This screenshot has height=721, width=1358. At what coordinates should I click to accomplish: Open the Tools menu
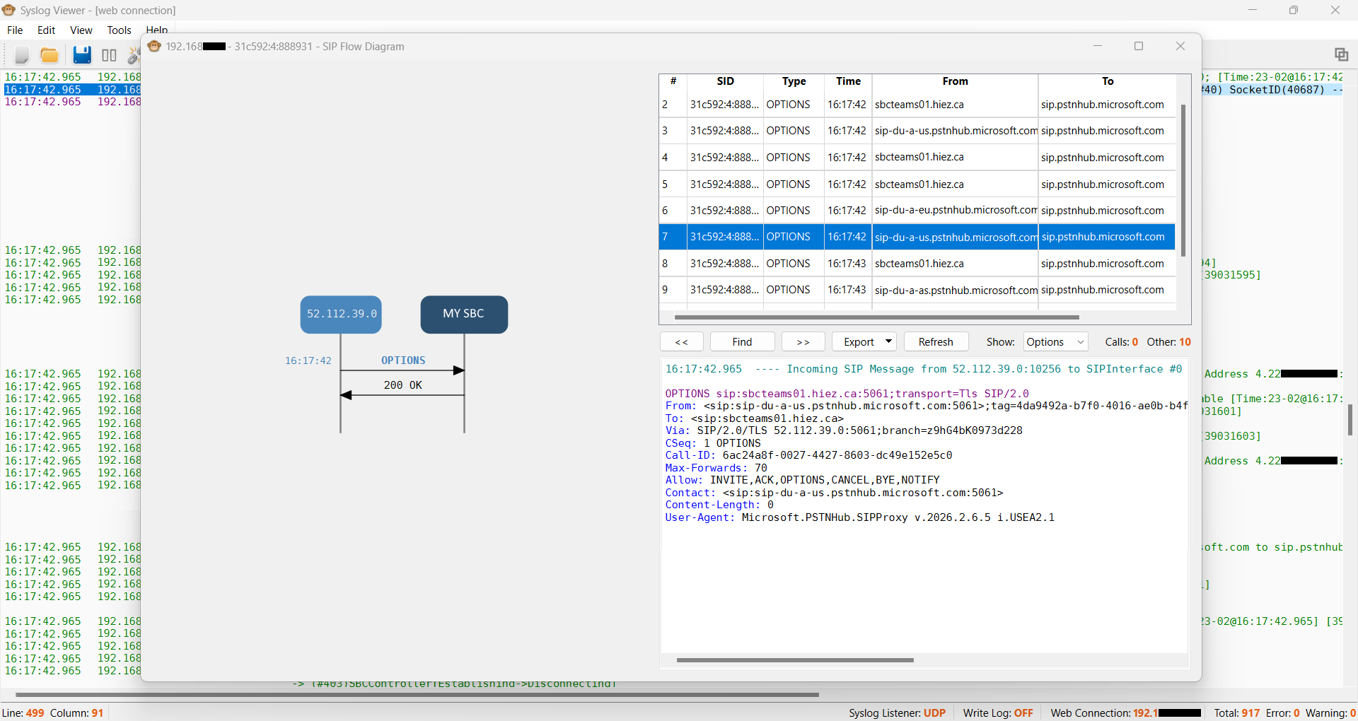pyautogui.click(x=119, y=30)
